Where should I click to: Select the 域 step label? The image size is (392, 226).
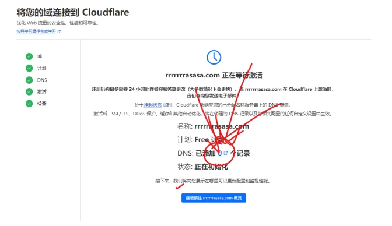(40, 56)
